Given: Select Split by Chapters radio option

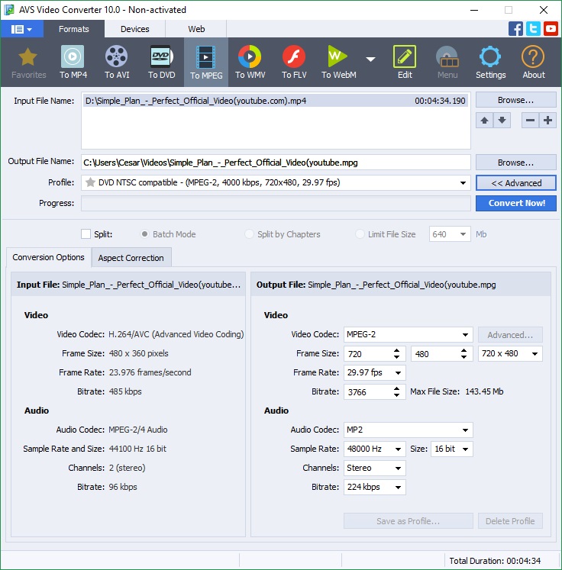Looking at the screenshot, I should click(x=249, y=234).
